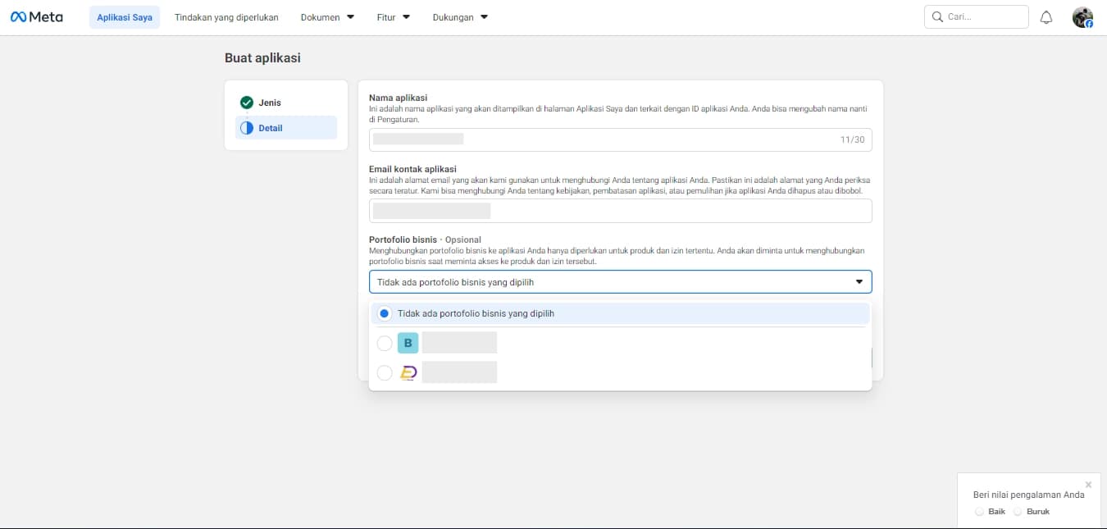Collapse the Portofolio bisnis dropdown
Image resolution: width=1107 pixels, height=529 pixels.
click(859, 282)
